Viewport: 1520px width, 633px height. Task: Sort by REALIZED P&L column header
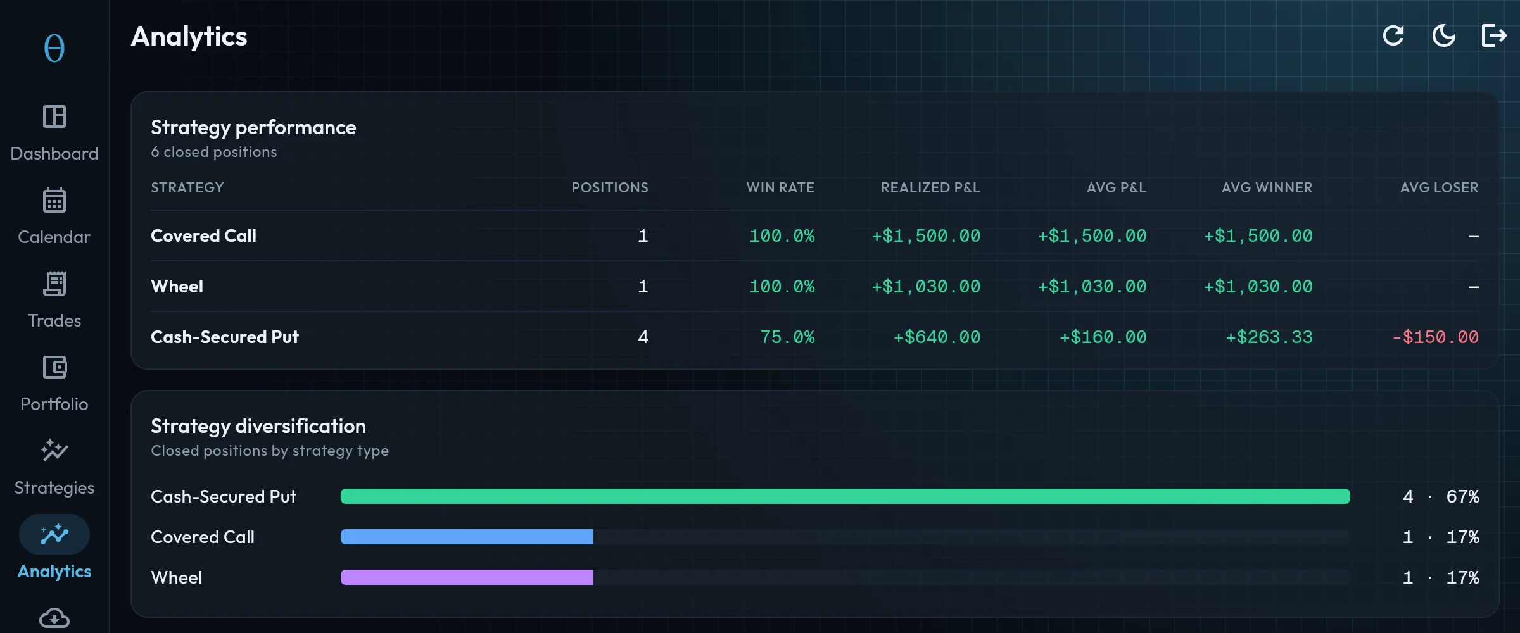pyautogui.click(x=930, y=187)
